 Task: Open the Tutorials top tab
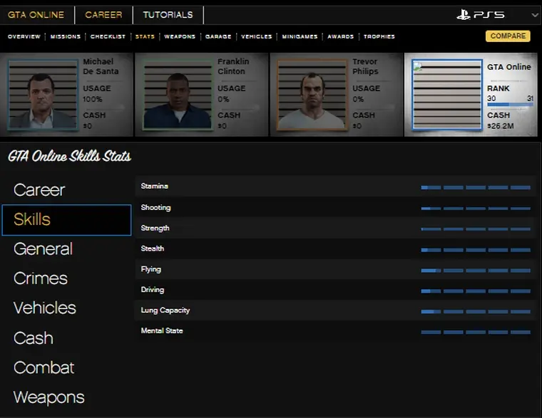[x=168, y=14]
